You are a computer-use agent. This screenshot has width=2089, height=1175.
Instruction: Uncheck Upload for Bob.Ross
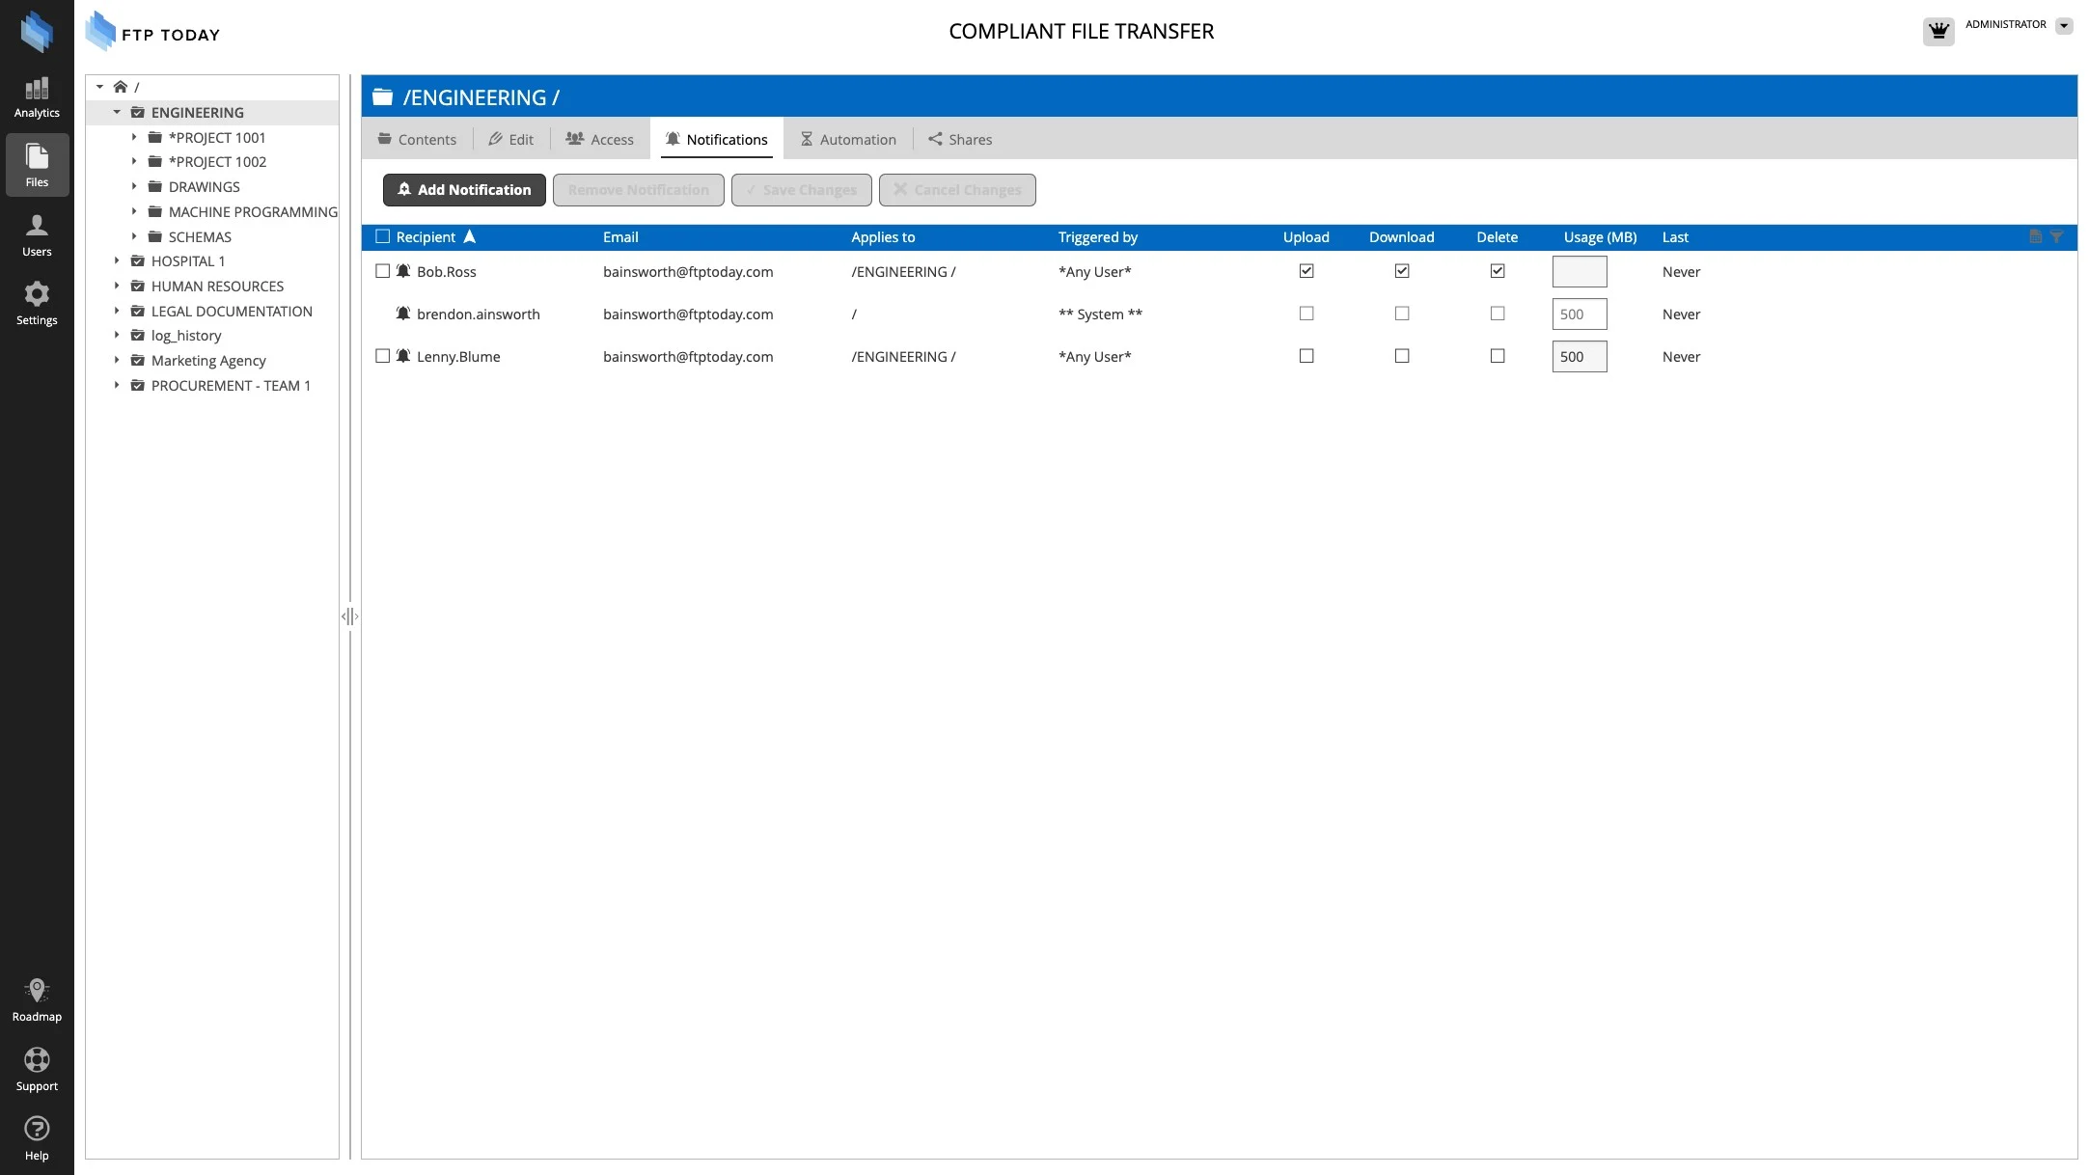click(x=1306, y=271)
